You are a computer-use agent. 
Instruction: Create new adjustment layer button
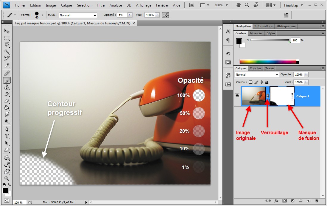pyautogui.click(x=292, y=201)
